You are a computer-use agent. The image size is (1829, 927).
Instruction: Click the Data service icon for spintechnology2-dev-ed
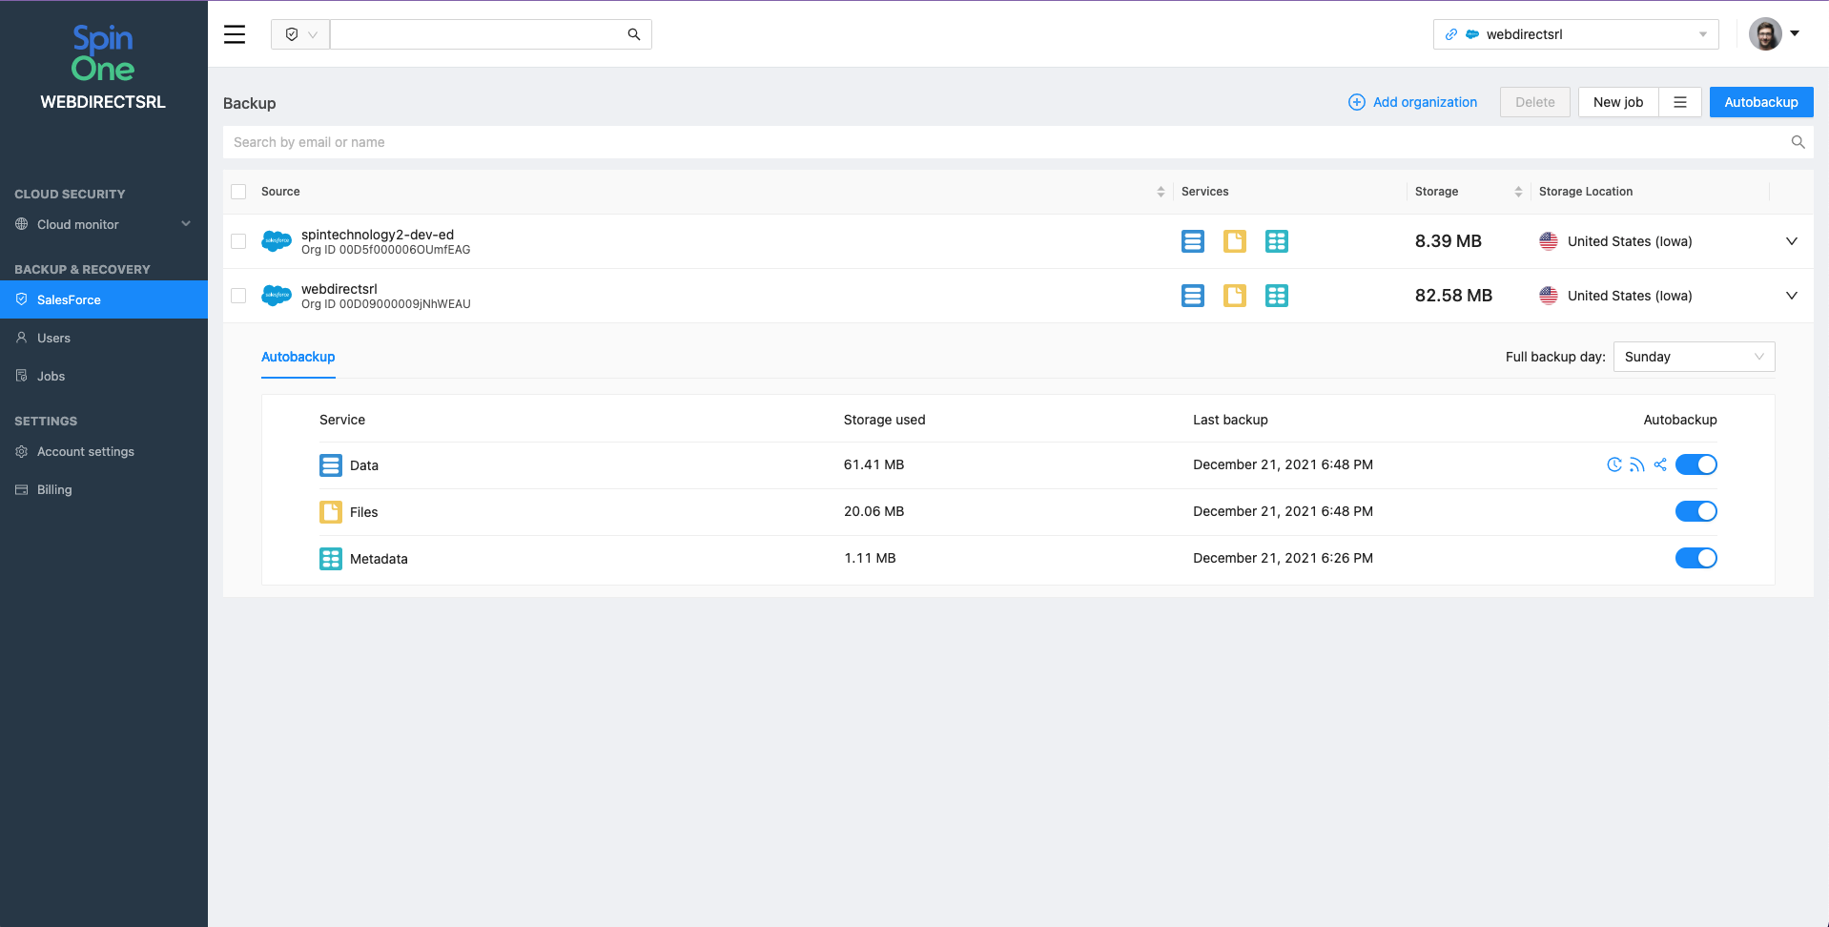(1192, 241)
